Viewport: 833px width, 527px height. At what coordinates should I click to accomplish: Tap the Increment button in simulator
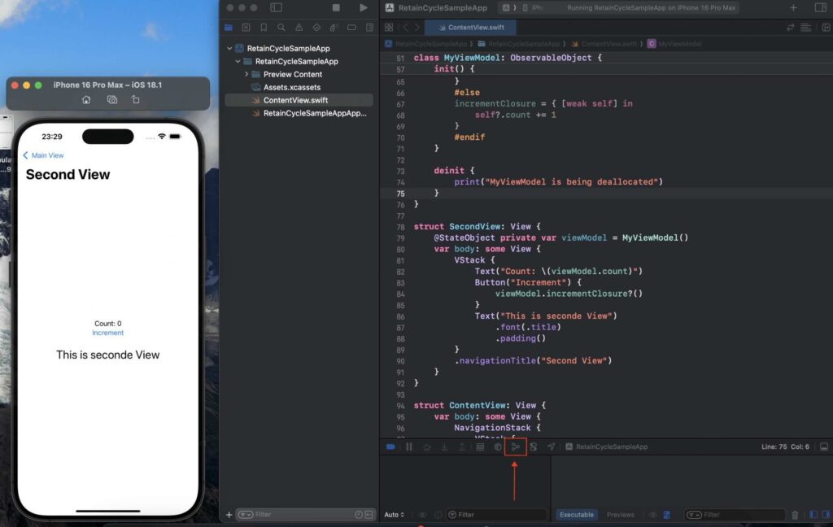[108, 333]
